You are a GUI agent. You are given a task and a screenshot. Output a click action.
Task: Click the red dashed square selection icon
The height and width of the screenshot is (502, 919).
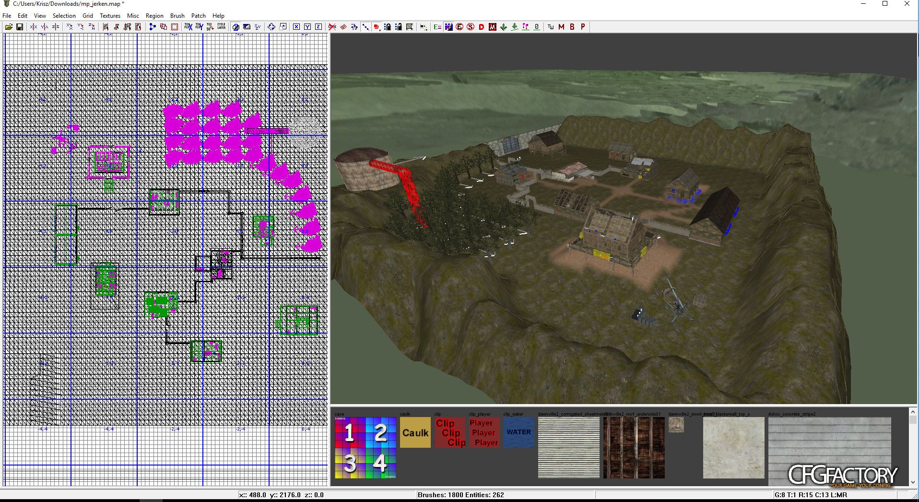coord(175,27)
